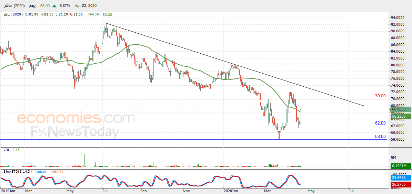Click the low value L:81.20
The height and width of the screenshot is (194, 412).
tap(61, 15)
